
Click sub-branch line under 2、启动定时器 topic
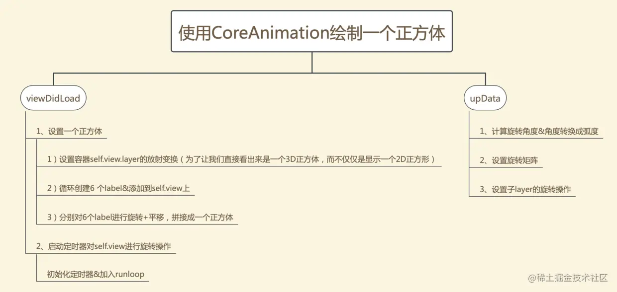coord(37,267)
